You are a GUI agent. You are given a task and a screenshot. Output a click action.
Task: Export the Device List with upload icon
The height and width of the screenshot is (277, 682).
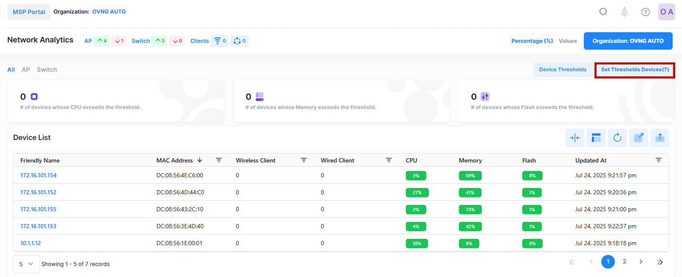tap(659, 138)
